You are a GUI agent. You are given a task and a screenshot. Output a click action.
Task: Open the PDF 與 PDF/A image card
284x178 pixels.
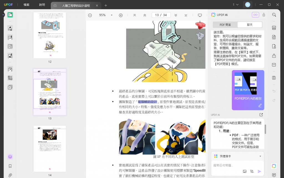pos(245,83)
